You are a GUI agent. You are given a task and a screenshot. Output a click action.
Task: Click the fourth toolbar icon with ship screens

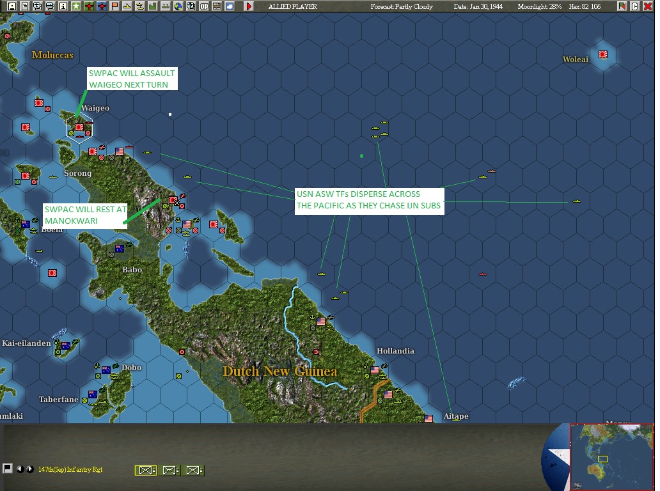coord(50,6)
